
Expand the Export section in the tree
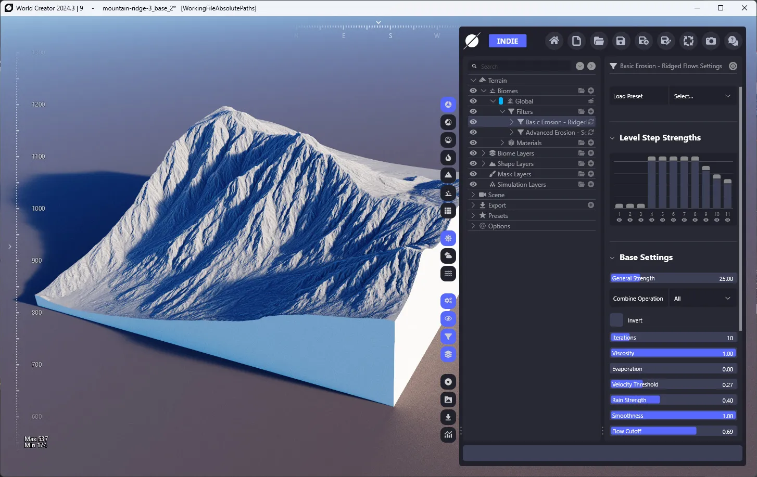[x=473, y=205]
